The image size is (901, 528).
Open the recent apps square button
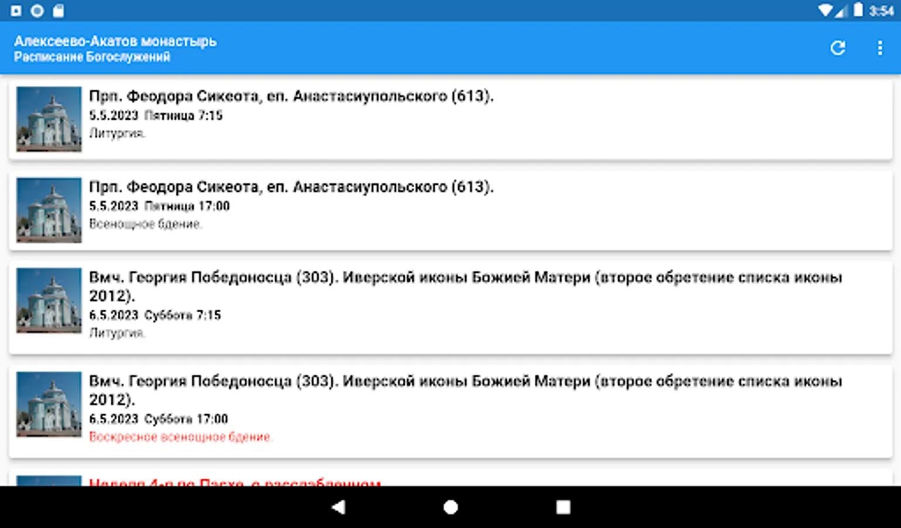[563, 507]
